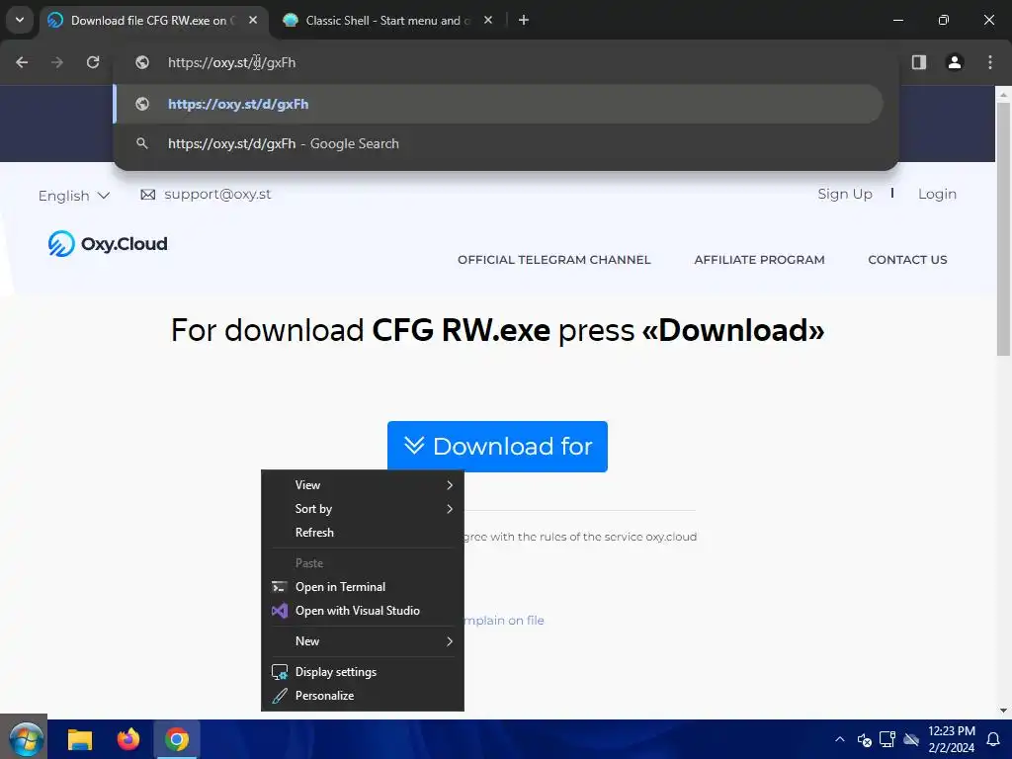The image size is (1012, 759).
Task: Click the cloud sync tray icon
Action: click(x=911, y=739)
